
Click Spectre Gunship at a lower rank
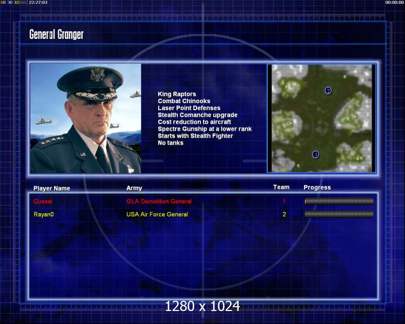pyautogui.click(x=205, y=129)
